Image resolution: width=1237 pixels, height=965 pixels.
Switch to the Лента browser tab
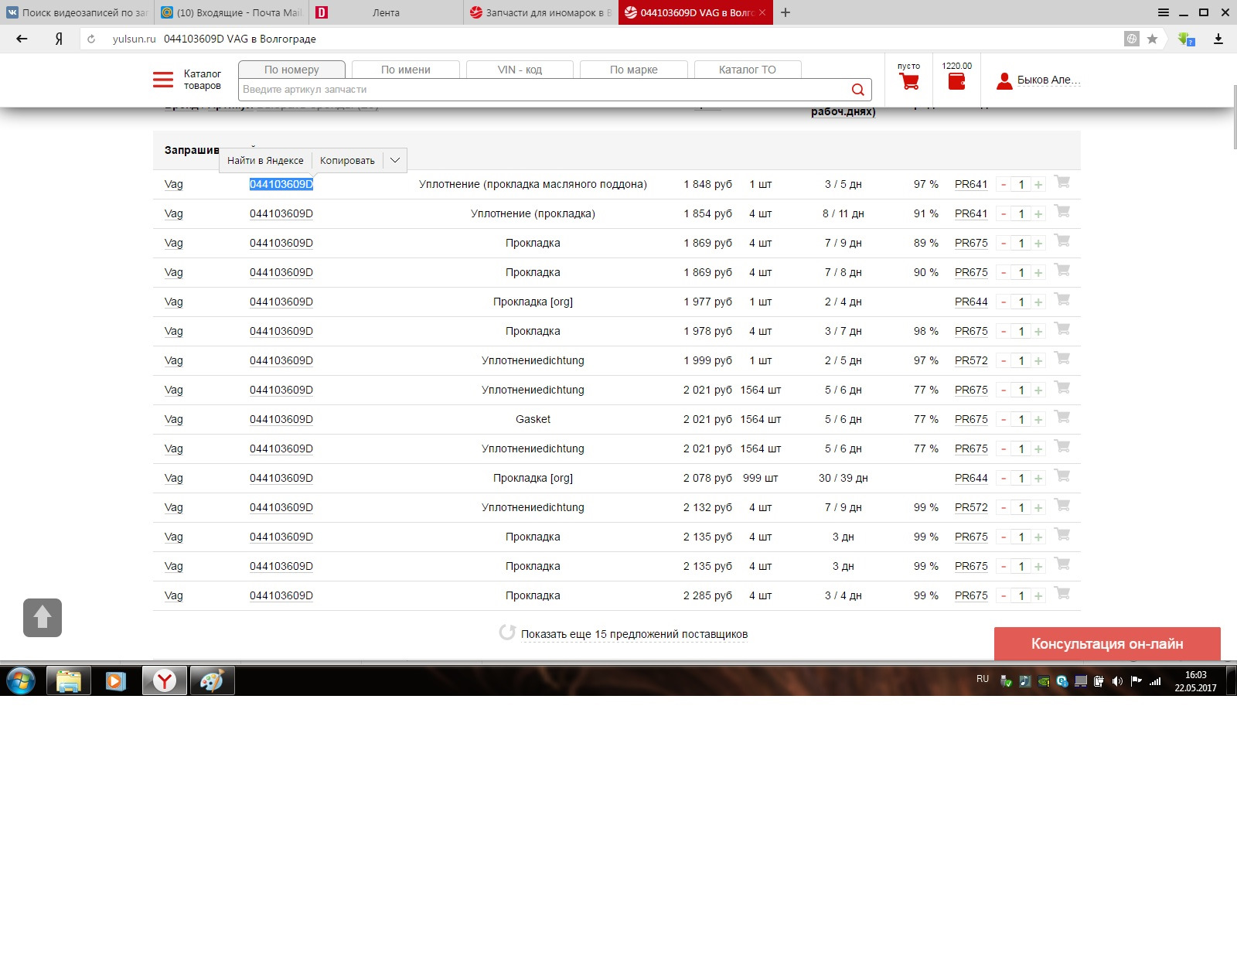(x=386, y=12)
